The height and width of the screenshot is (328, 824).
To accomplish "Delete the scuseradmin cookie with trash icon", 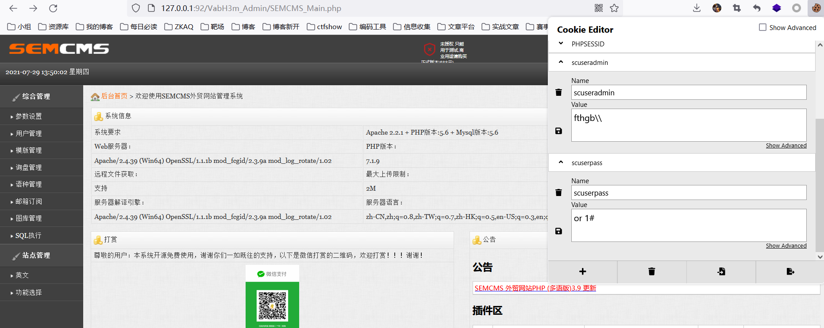I will click(x=558, y=92).
